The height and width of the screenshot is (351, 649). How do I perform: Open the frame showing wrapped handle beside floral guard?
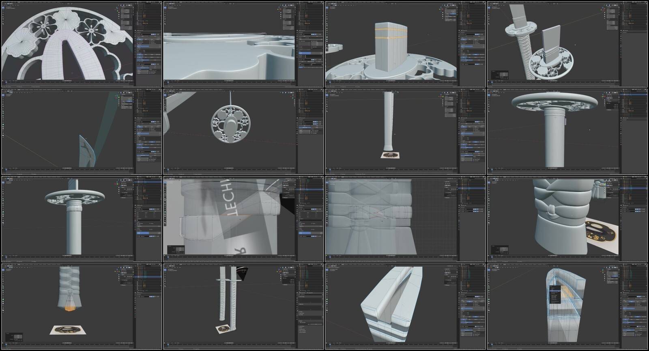567,44
